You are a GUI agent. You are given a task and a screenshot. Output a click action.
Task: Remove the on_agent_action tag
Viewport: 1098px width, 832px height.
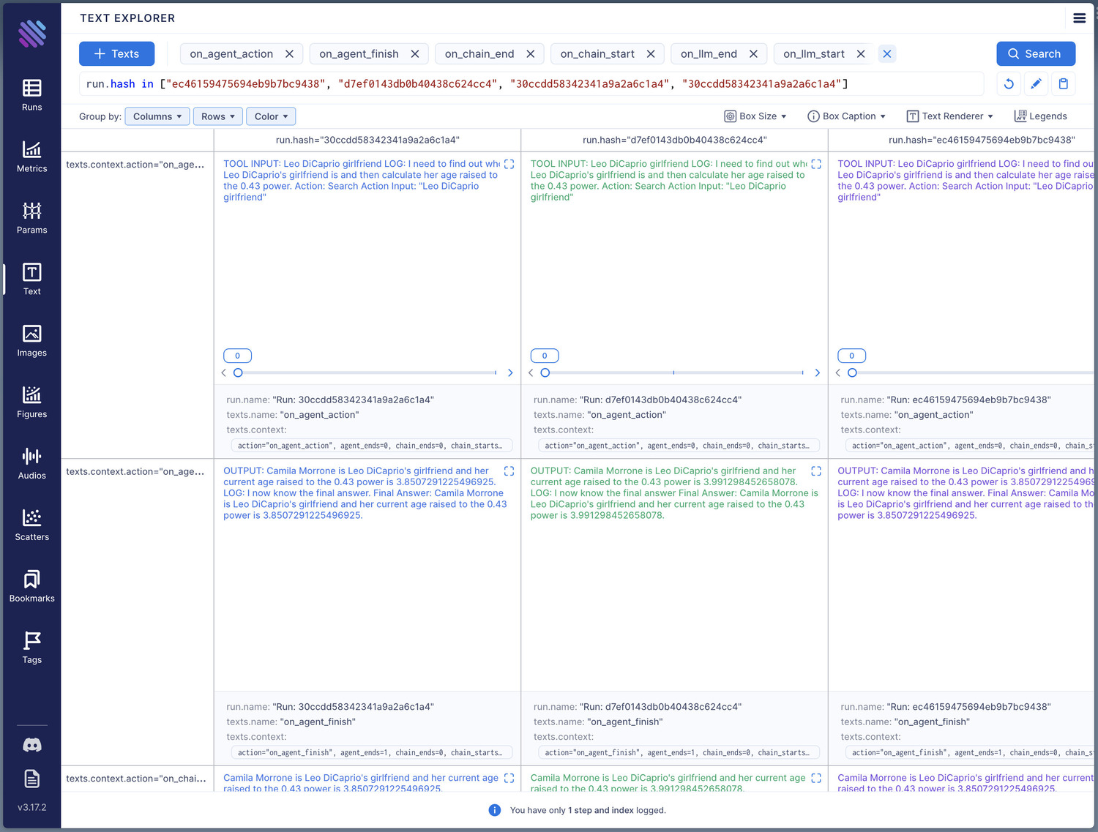click(x=289, y=54)
